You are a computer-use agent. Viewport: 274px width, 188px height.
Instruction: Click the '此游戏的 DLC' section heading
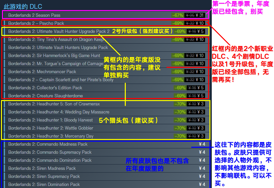pyautogui.click(x=23, y=7)
